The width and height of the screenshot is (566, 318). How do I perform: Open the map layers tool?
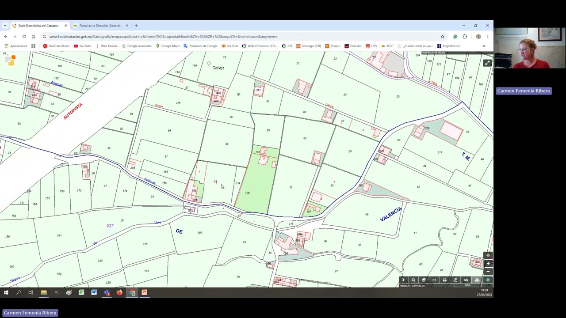[x=424, y=280]
